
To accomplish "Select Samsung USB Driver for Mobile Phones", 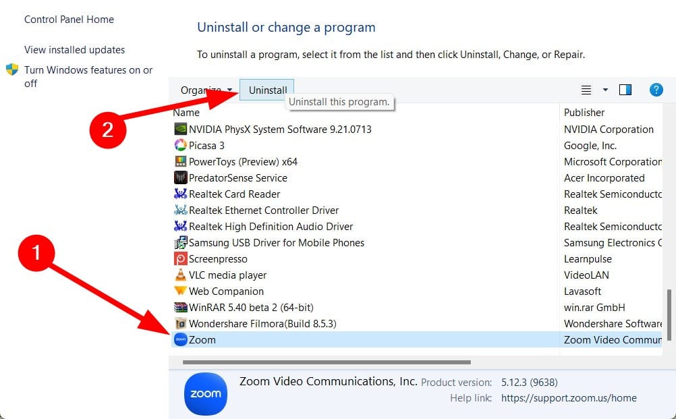I will pyautogui.click(x=277, y=243).
